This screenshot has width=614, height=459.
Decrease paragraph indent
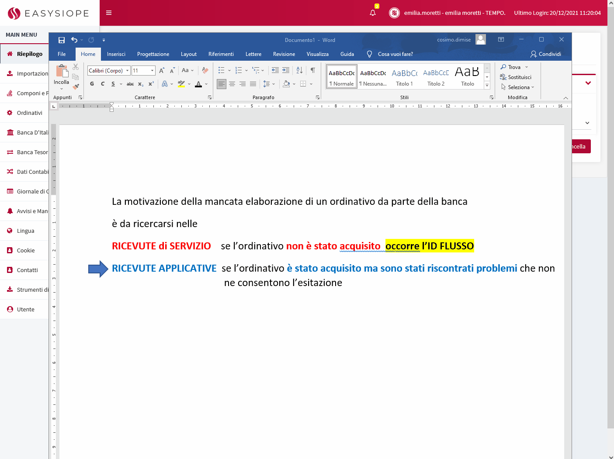click(x=275, y=70)
